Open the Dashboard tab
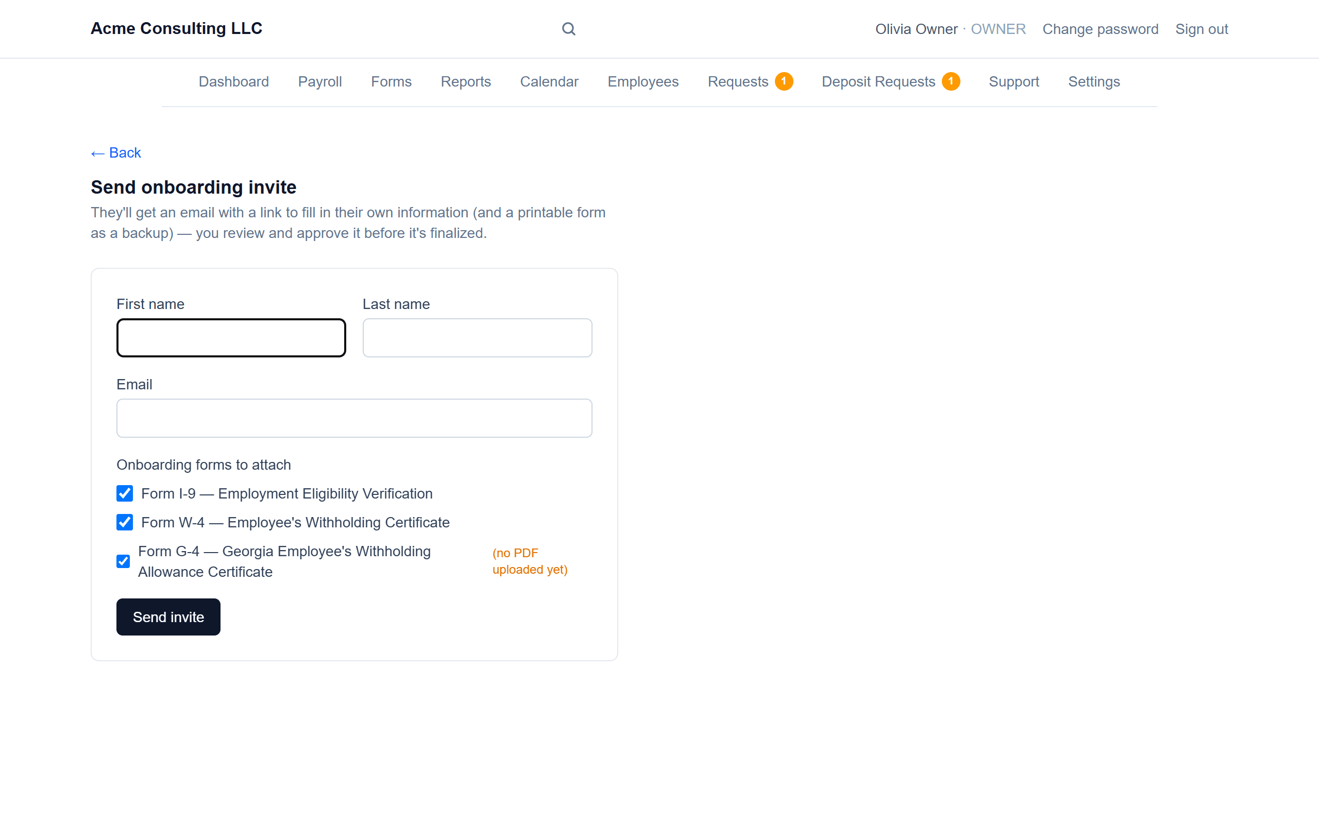1319x824 pixels. 234,82
